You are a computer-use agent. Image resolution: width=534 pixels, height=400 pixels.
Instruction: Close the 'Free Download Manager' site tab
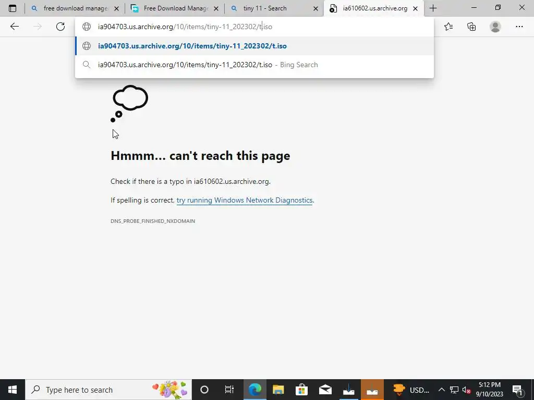coord(216,8)
